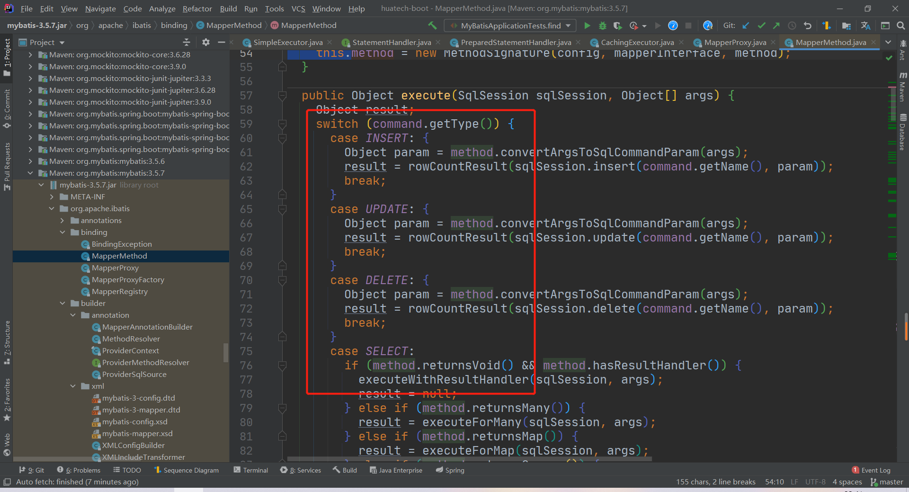
Task: Click the project tree vertical scrollbar
Action: click(x=226, y=352)
